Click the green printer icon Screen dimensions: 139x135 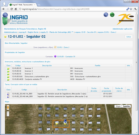[112, 15]
